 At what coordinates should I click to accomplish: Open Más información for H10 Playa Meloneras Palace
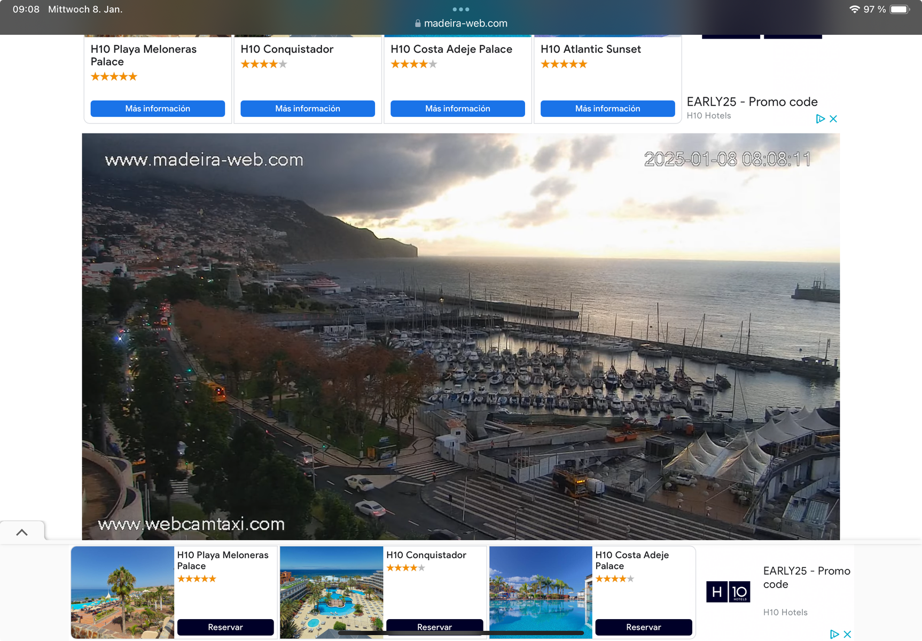click(x=158, y=108)
